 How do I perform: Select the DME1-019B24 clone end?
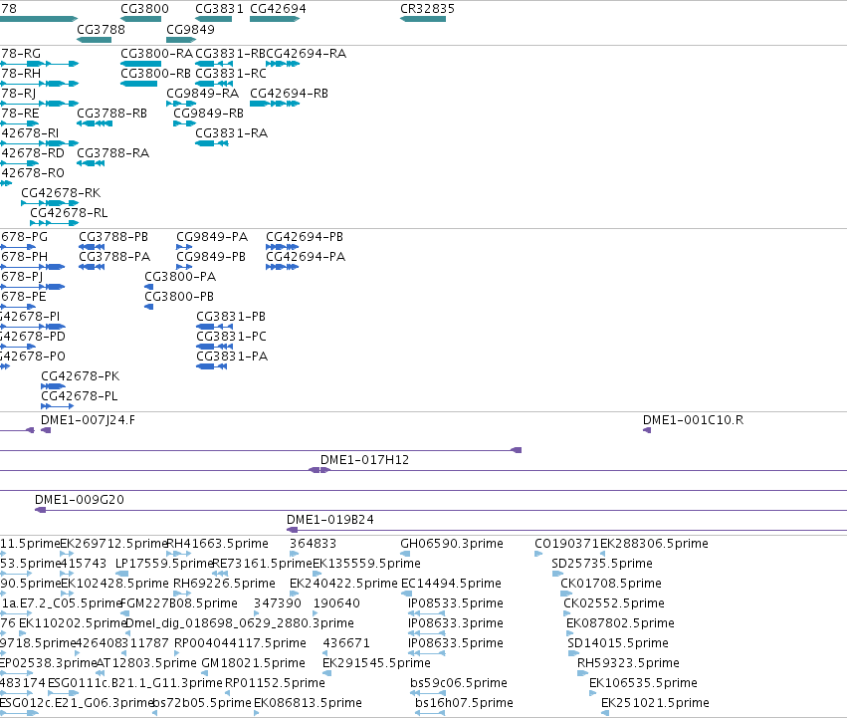pos(292,530)
